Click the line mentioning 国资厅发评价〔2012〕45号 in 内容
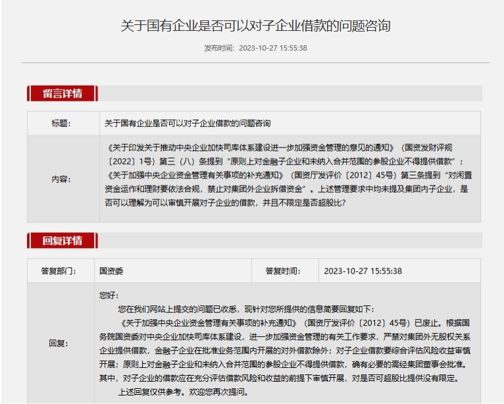504x404 pixels. [288, 175]
